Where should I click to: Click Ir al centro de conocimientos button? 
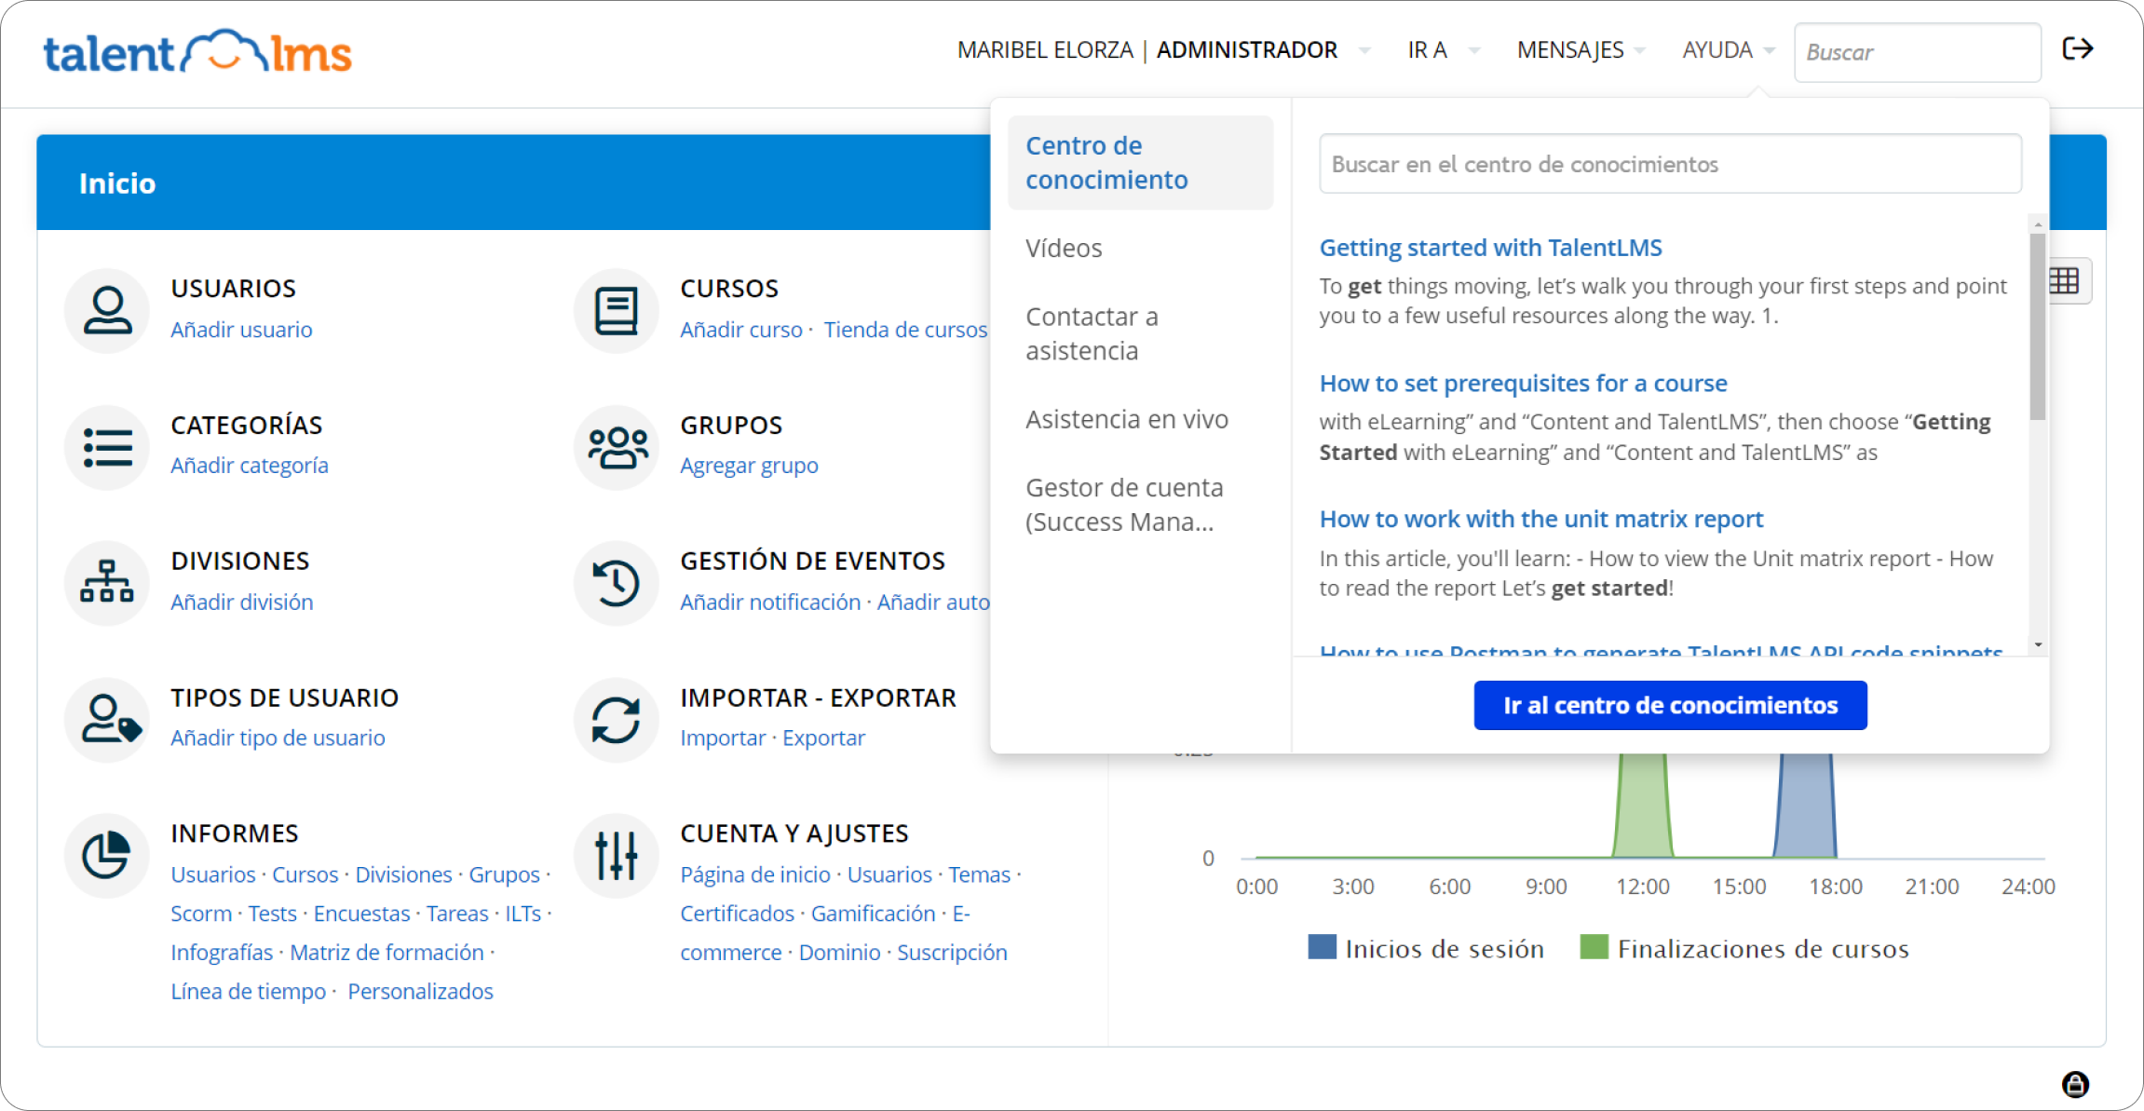click(x=1670, y=705)
